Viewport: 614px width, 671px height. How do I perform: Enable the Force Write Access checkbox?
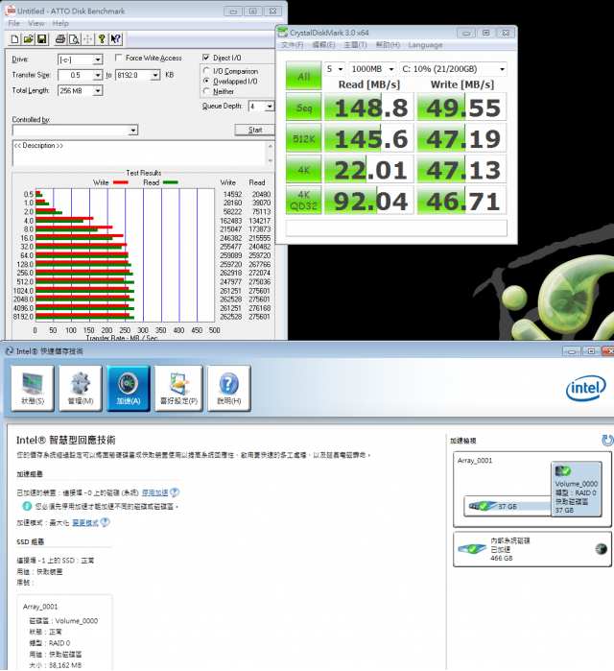[119, 58]
